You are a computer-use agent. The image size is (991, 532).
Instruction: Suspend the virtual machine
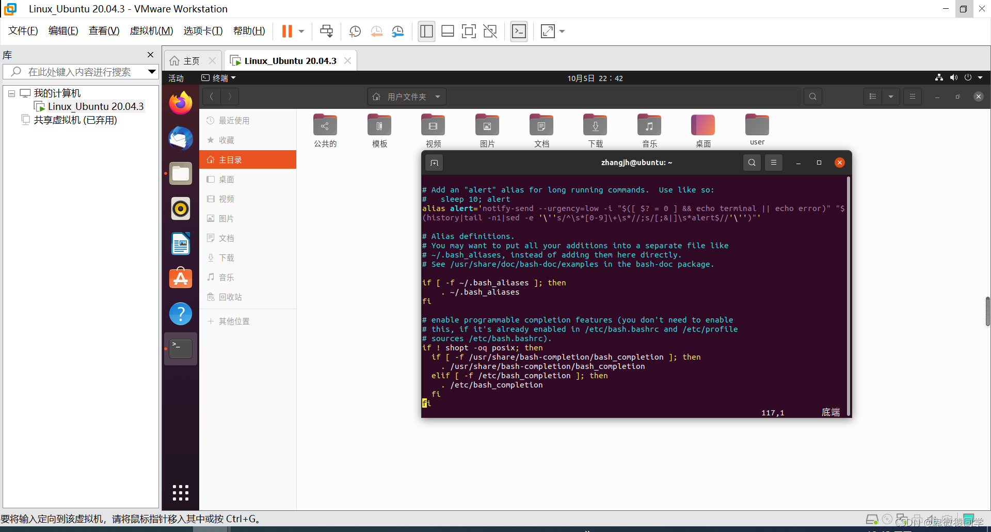point(287,31)
